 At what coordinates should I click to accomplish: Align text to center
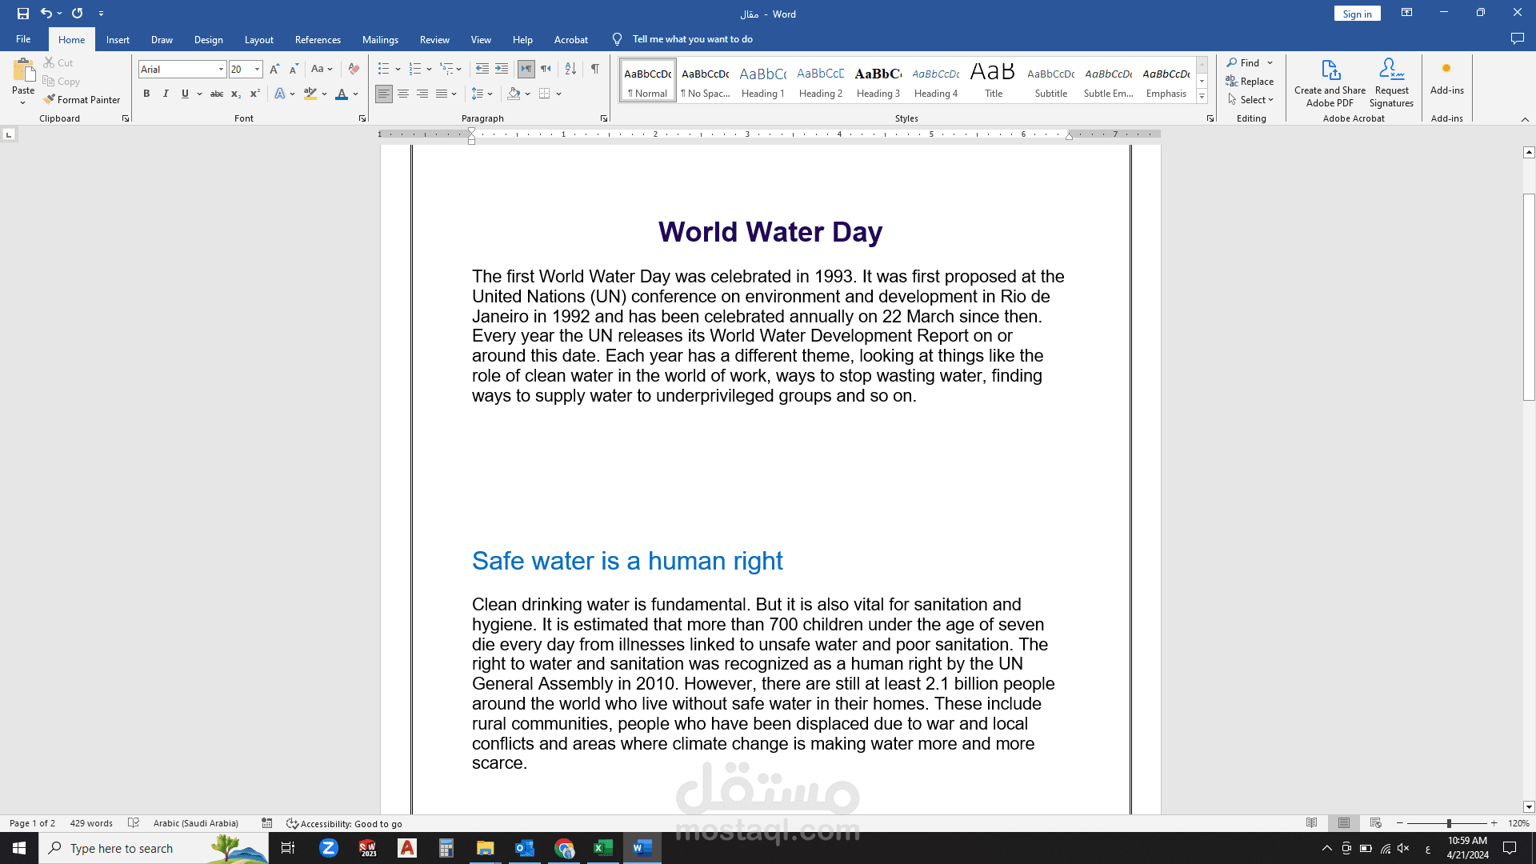[403, 94]
